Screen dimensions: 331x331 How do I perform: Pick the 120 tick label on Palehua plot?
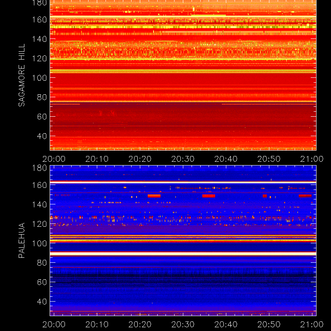click(x=39, y=224)
